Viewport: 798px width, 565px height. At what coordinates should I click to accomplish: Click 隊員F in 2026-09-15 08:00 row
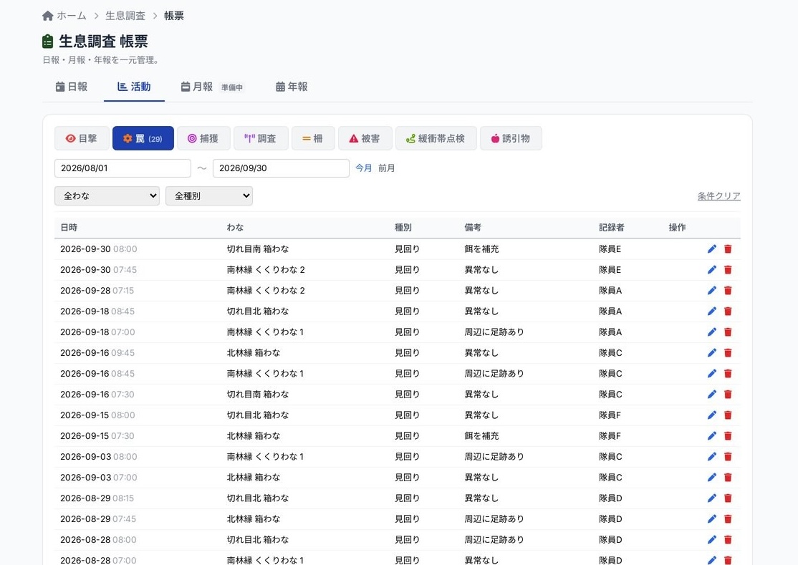tap(610, 415)
